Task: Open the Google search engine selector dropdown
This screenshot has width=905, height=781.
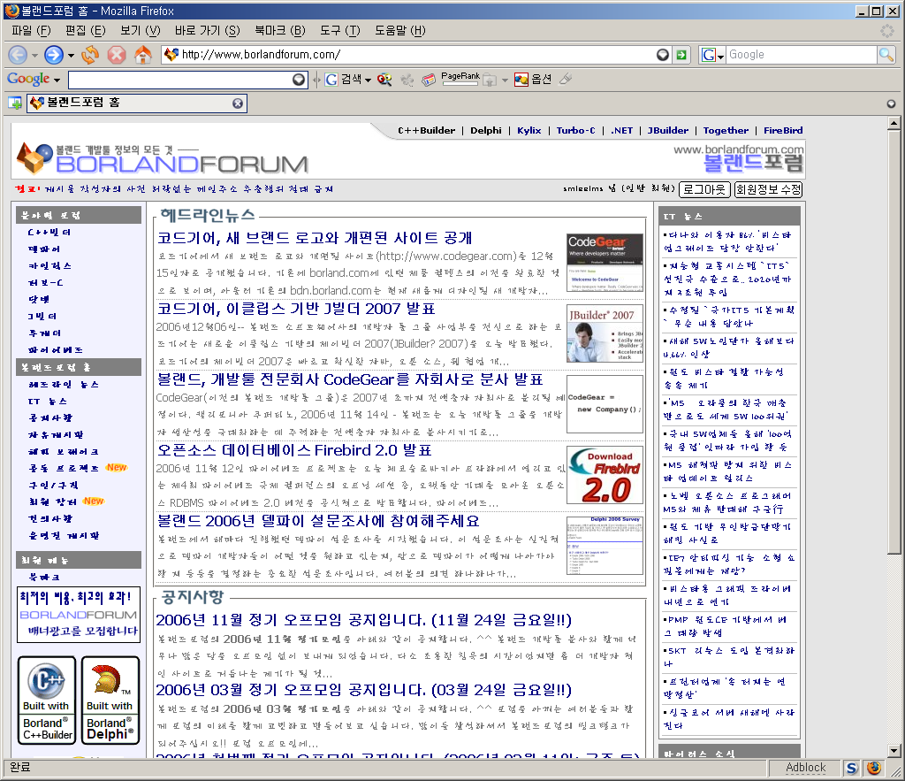Action: coord(712,55)
